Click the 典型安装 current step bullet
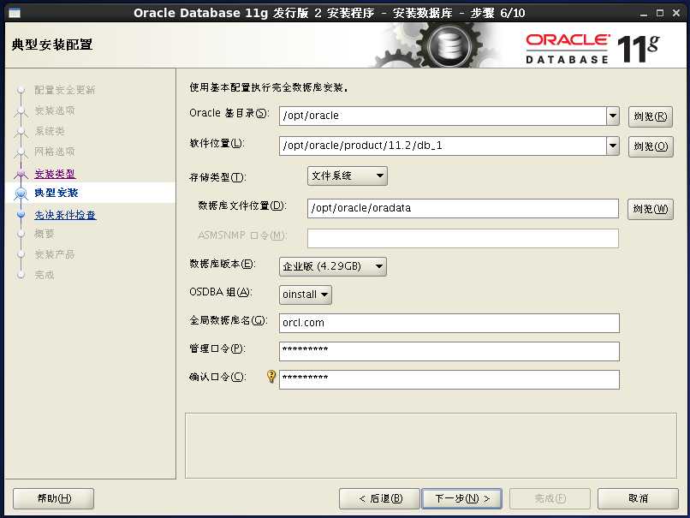The image size is (690, 518). click(x=21, y=194)
